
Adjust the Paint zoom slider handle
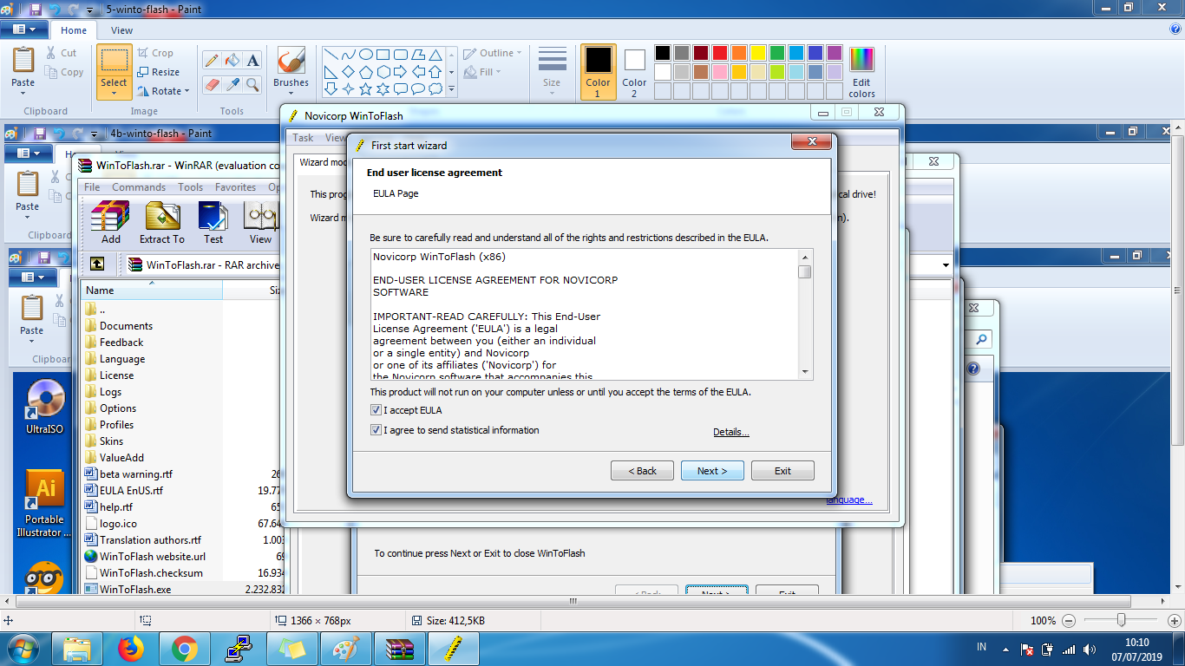[x=1122, y=621]
